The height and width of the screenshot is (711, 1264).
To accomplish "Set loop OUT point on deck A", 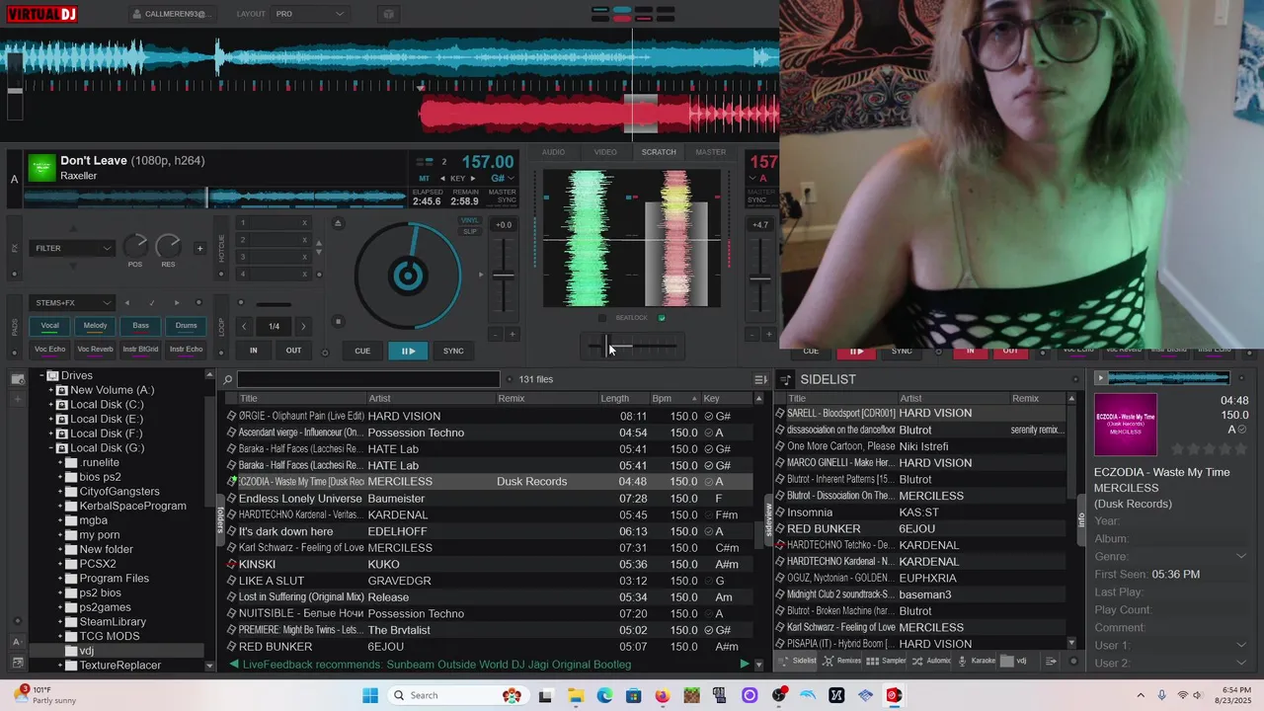I will 293,350.
